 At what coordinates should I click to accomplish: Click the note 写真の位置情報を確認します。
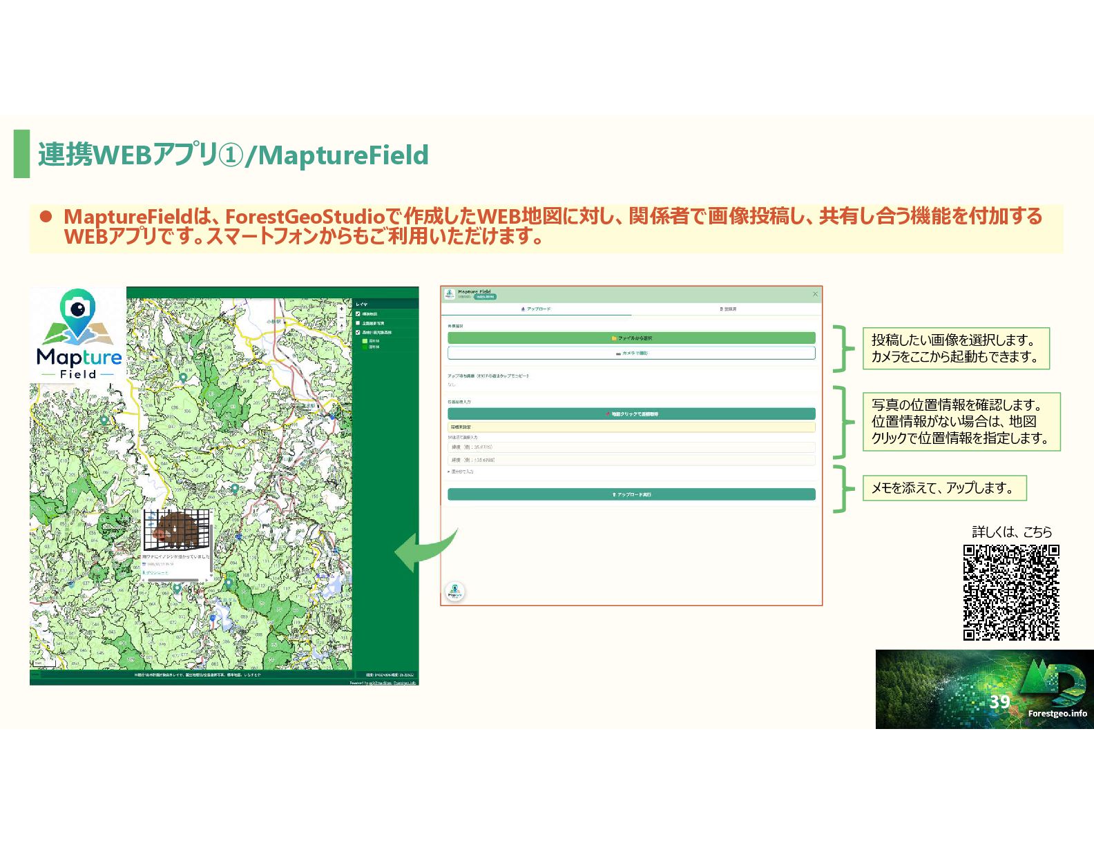tap(961, 422)
